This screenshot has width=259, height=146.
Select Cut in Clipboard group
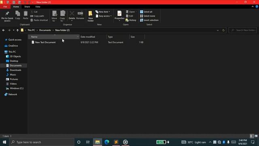[34, 12]
